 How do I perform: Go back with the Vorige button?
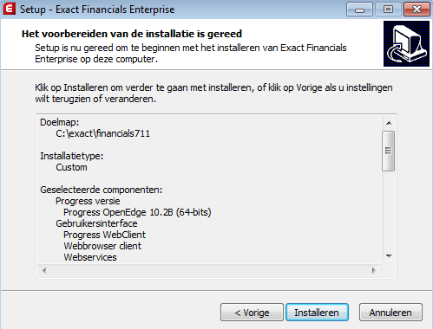coord(252,313)
